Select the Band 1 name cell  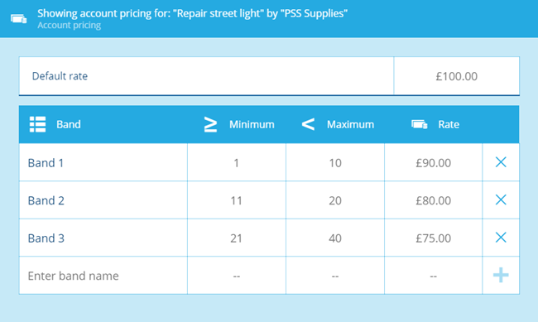pyautogui.click(x=103, y=162)
